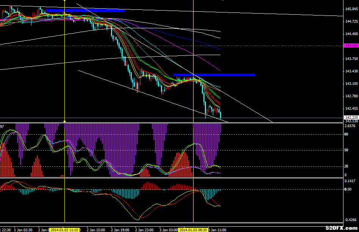The width and height of the screenshot is (359, 232).
Task: Select the yellow date label 2014.01.02 11:15
Action: tap(64, 230)
